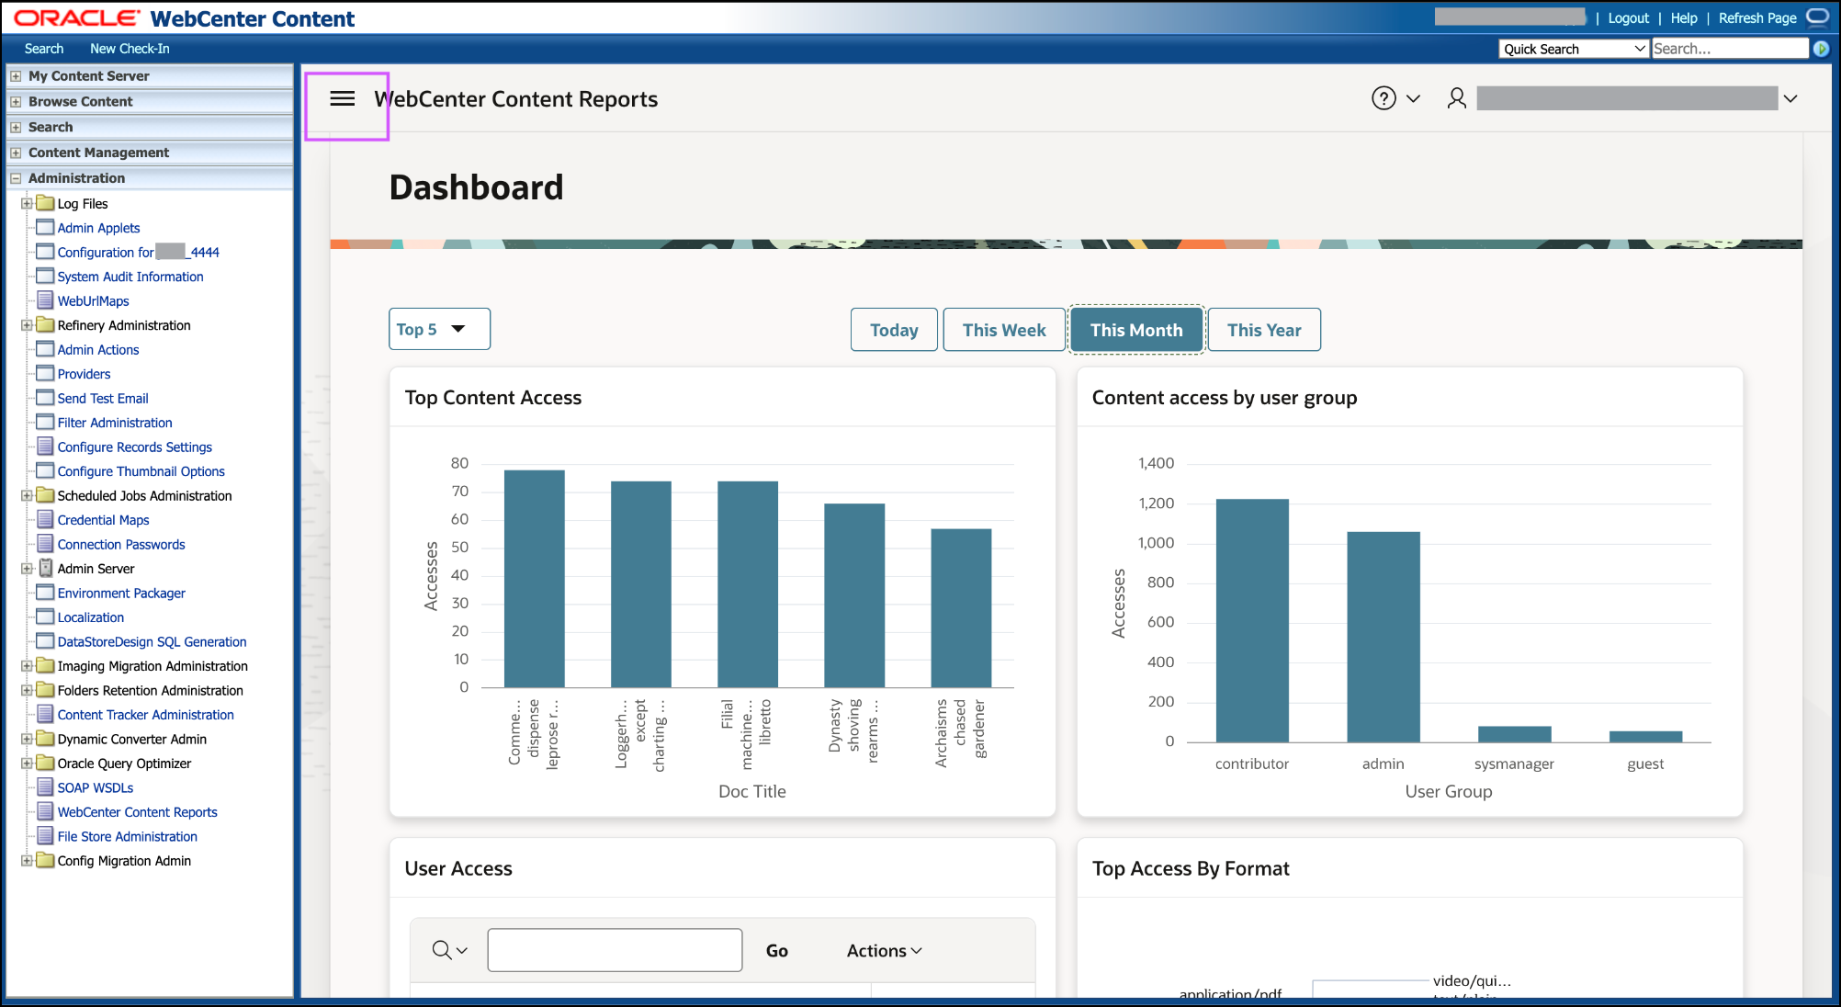The width and height of the screenshot is (1841, 1007).
Task: Open DataStoreDesign SQL Generation link
Action: point(152,641)
